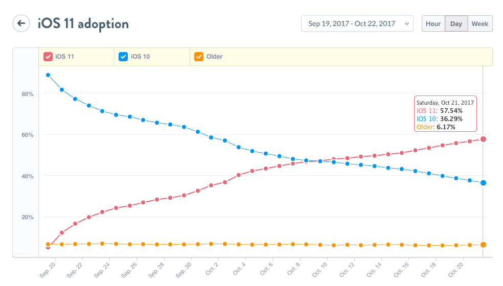Click the date range dropdown chevron
This screenshot has width=503, height=286.
[x=407, y=23]
